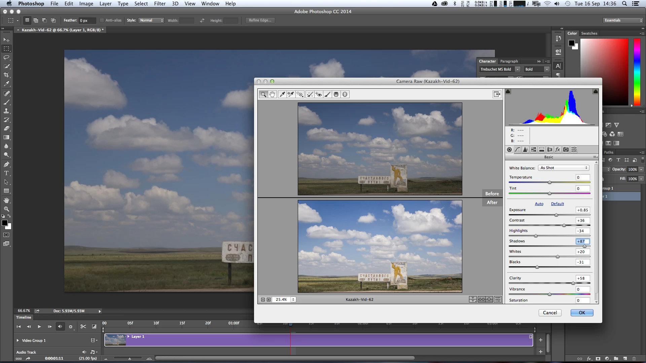Open the Style Normal dropdown

(151, 21)
